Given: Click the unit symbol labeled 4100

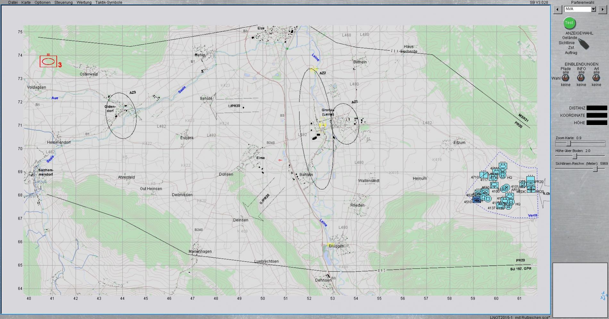Looking at the screenshot, I should coord(494,185).
